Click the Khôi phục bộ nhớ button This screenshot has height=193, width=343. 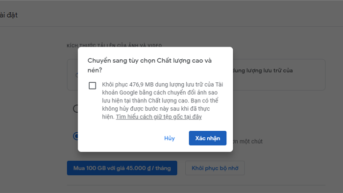click(215, 168)
